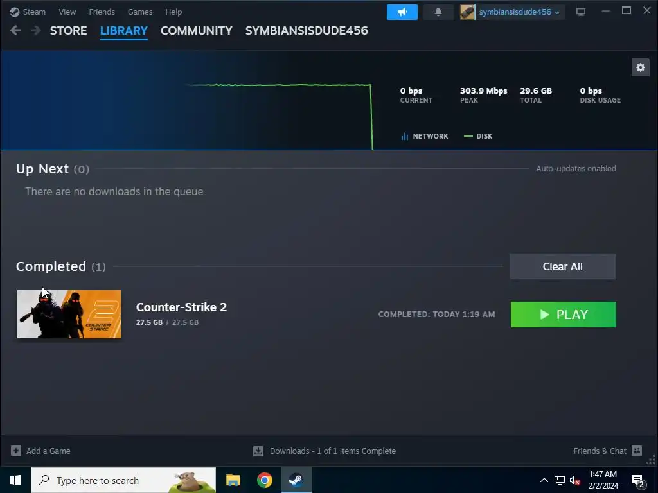Click the Up Next heading
658x493 pixels.
(42, 169)
